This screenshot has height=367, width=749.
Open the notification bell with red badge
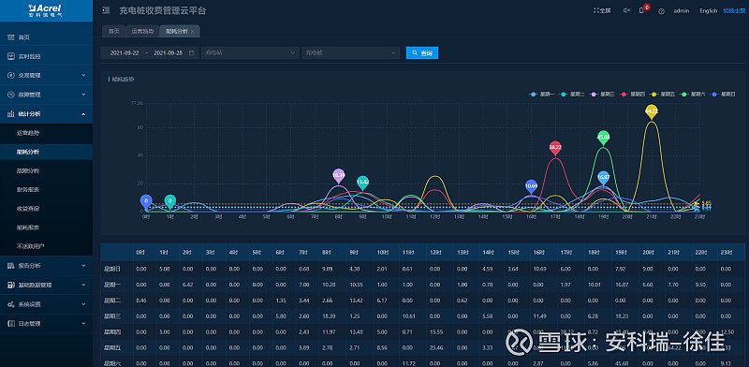(x=641, y=10)
